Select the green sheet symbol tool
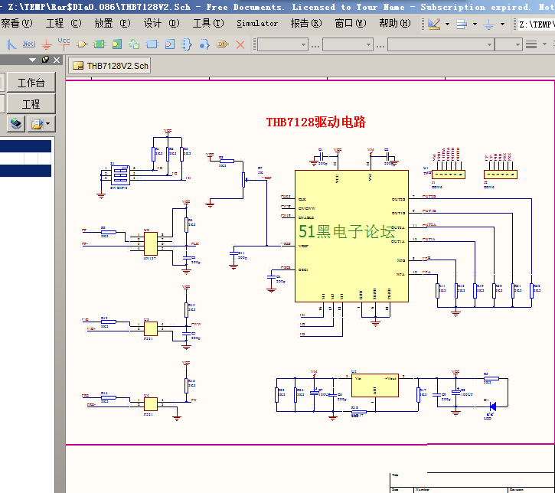This screenshot has width=555, height=493. pyautogui.click(x=100, y=44)
